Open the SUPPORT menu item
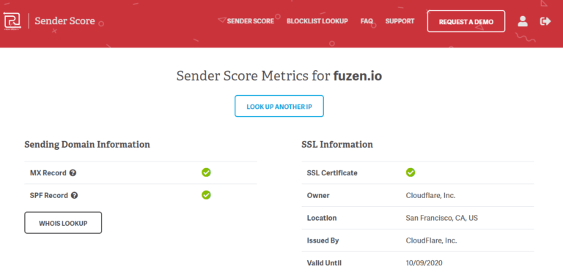Viewport: 563px width, 277px height. (400, 21)
